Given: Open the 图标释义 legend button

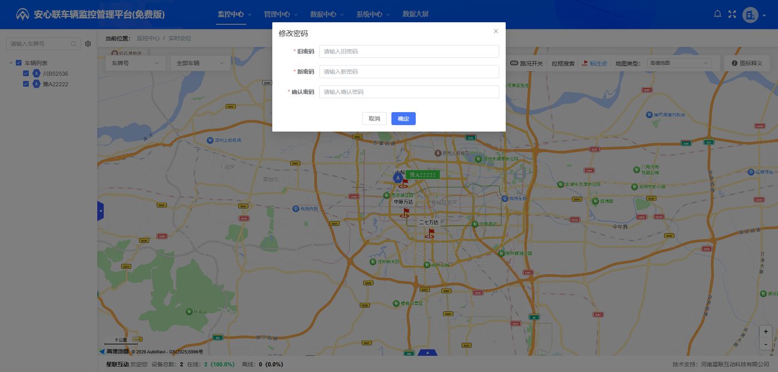Looking at the screenshot, I should (x=747, y=63).
